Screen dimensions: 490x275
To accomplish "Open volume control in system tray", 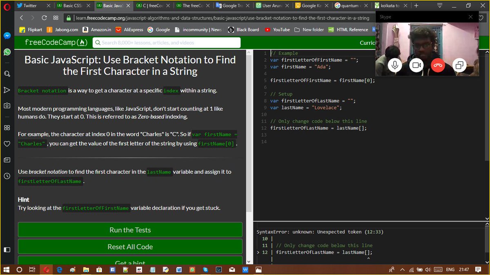I will [x=428, y=270].
